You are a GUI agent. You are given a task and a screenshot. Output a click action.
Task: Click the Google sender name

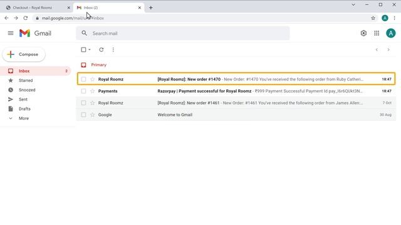(x=105, y=115)
